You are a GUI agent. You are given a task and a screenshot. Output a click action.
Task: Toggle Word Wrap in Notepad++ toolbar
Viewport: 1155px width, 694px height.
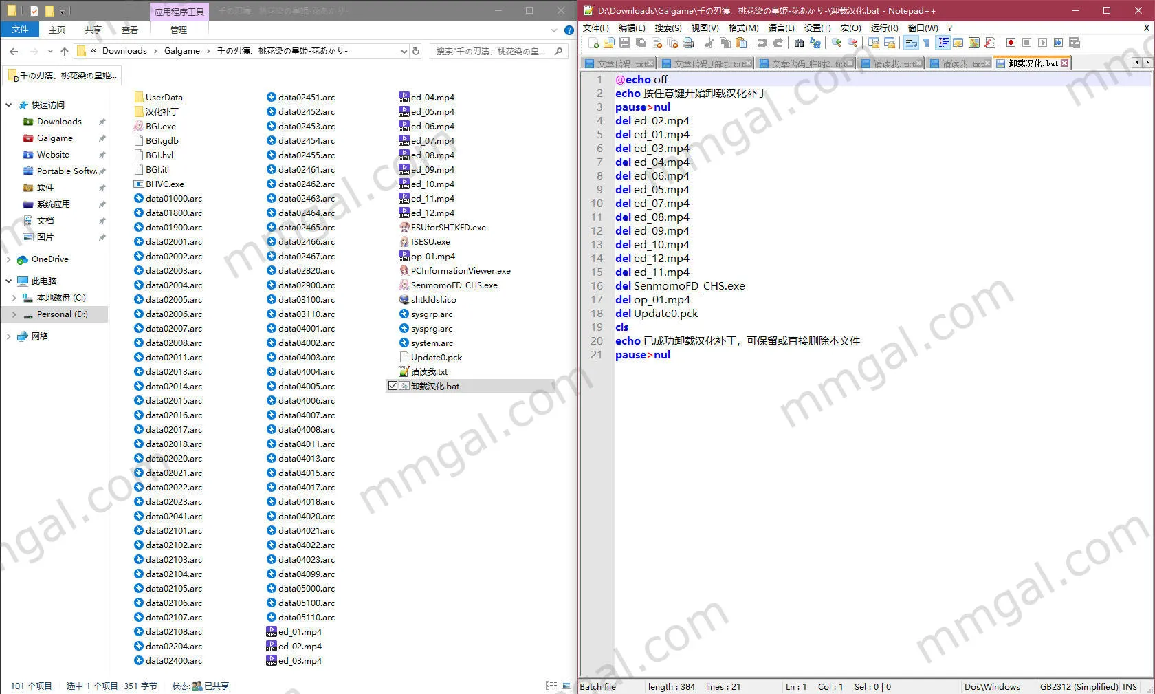pyautogui.click(x=911, y=43)
